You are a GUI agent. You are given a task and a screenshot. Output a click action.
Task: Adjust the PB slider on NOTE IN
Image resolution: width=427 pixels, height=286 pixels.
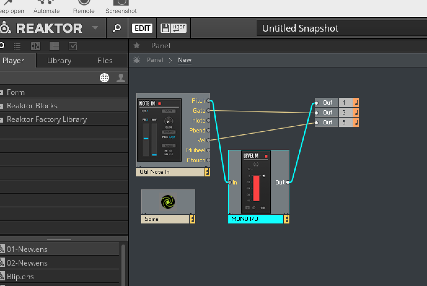pyautogui.click(x=146, y=139)
